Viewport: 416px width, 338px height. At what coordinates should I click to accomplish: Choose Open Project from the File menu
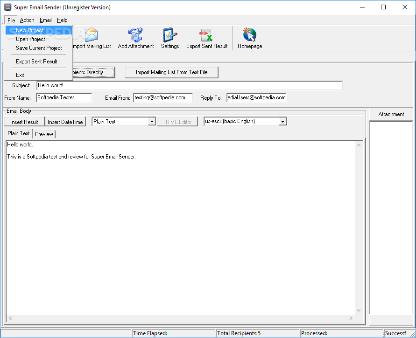39,39
